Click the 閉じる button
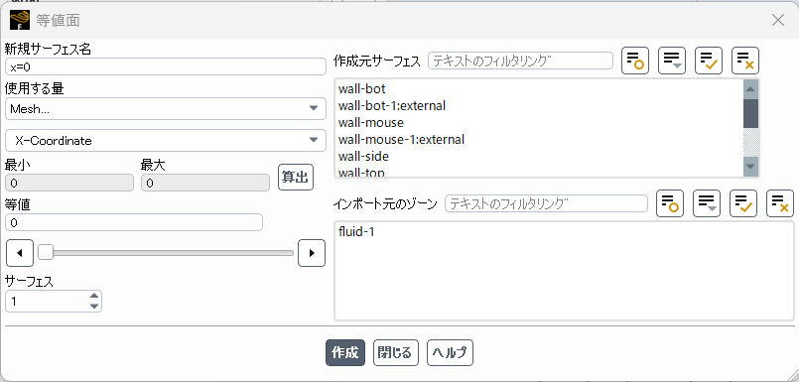 (x=395, y=353)
